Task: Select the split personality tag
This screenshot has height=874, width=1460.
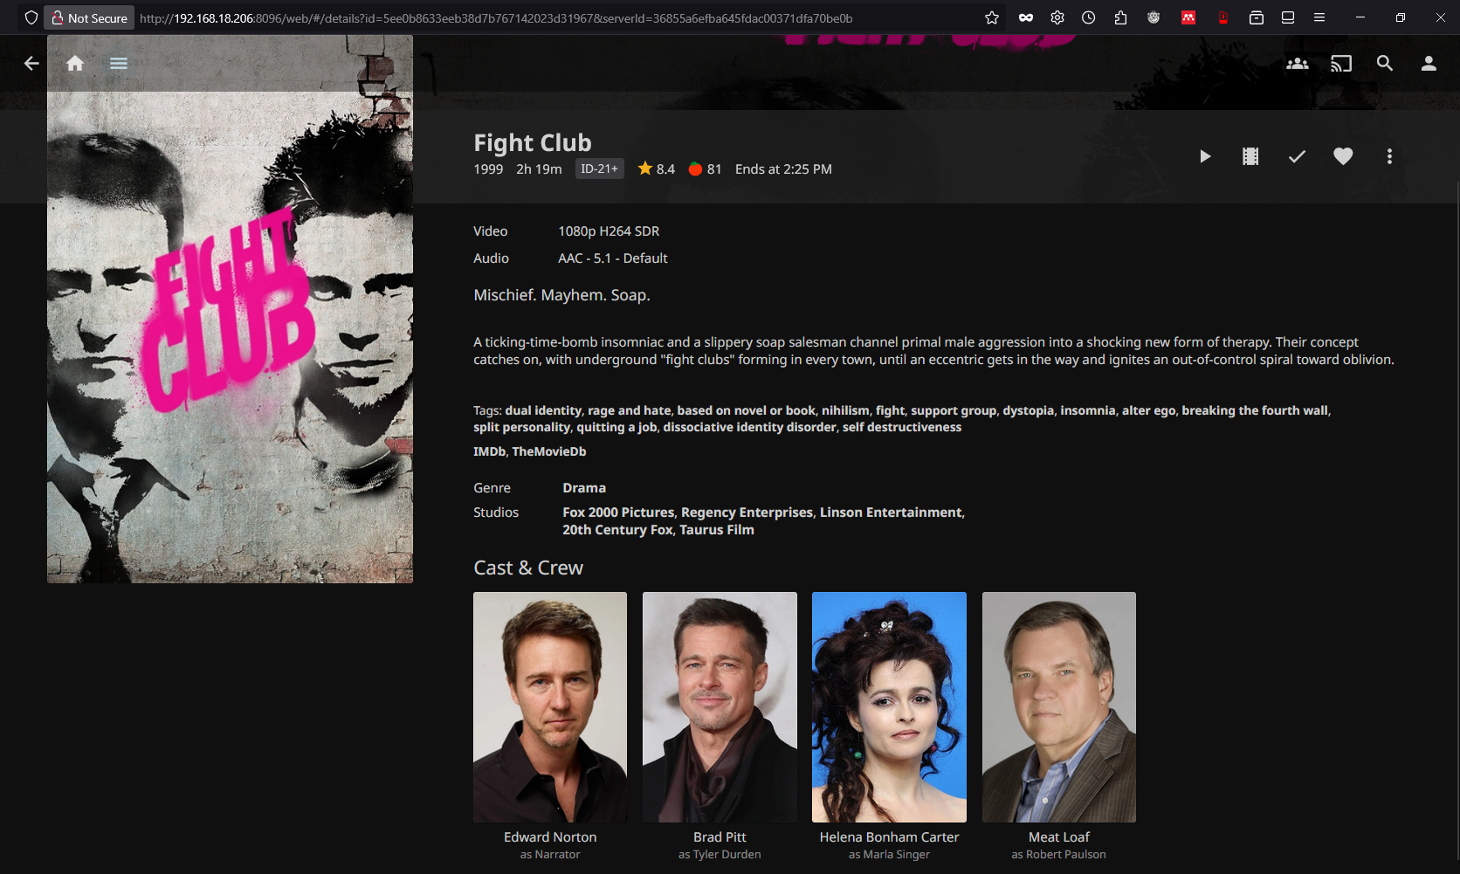Action: click(x=521, y=427)
